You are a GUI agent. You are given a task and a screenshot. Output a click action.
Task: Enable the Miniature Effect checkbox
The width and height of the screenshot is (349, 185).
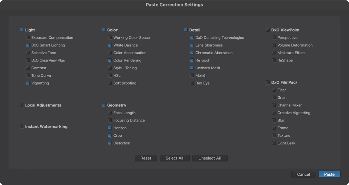pyautogui.click(x=274, y=53)
